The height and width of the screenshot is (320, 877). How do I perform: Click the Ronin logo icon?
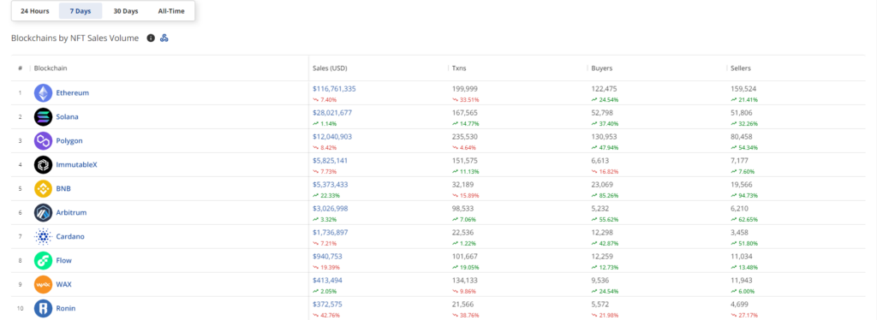point(43,308)
